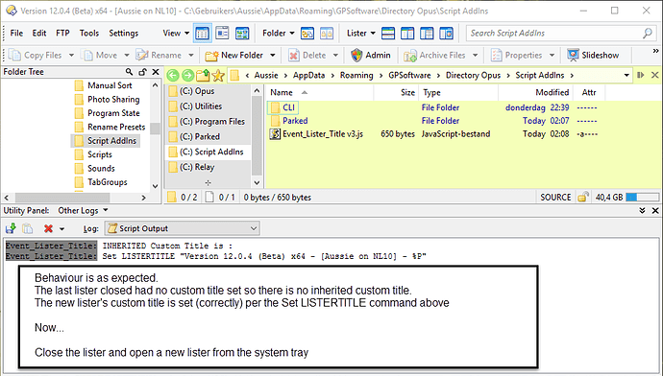Close the Folder Tree panel
The height and width of the screenshot is (376, 663).
(x=156, y=72)
